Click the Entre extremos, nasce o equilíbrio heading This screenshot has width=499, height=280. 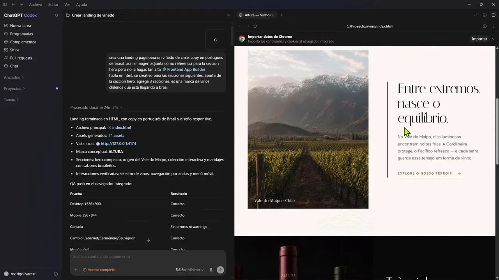(439, 103)
